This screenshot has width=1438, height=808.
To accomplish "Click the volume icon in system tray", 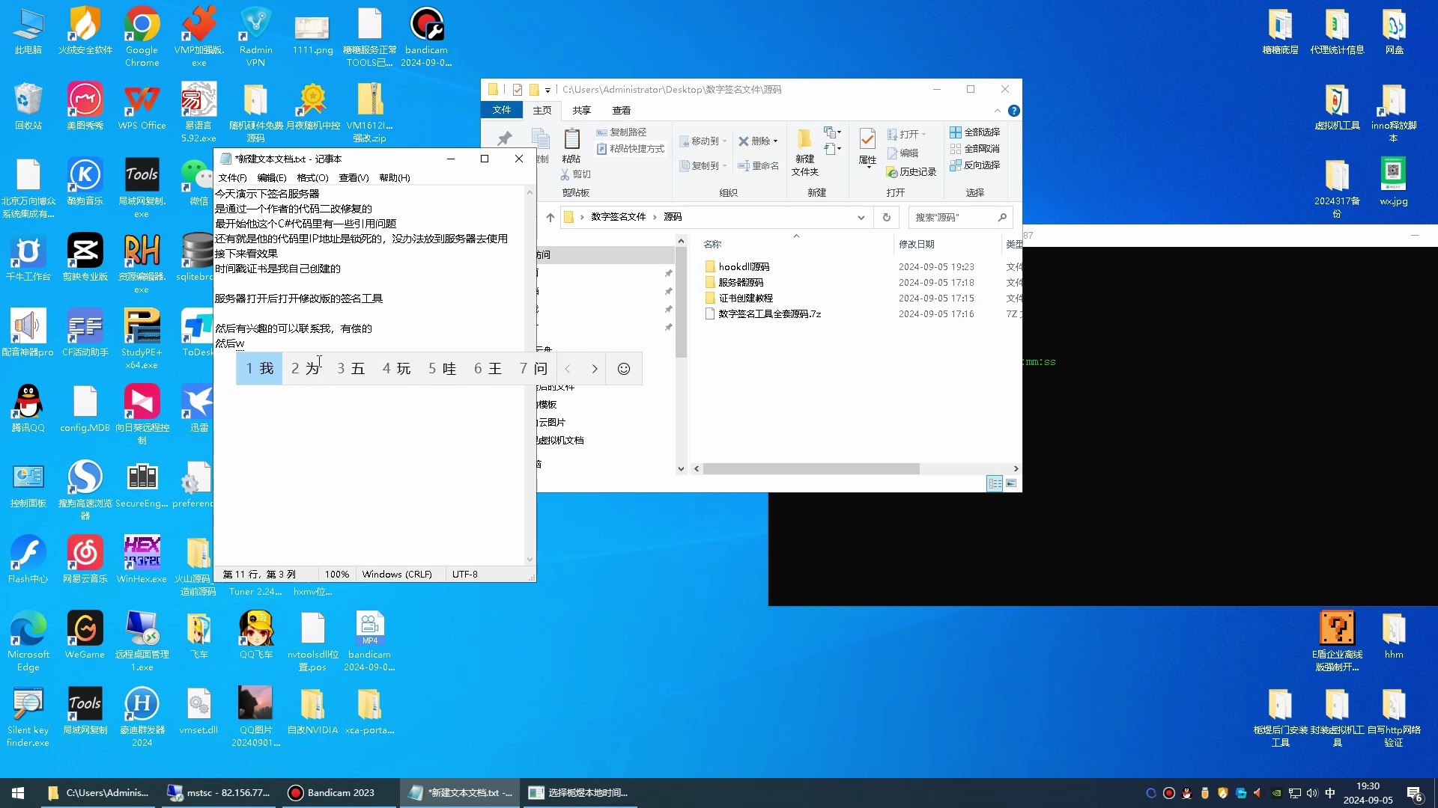I will click(1311, 793).
